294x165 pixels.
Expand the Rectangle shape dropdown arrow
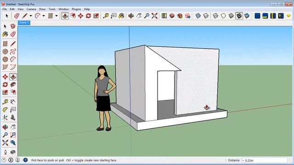tap(56, 16)
